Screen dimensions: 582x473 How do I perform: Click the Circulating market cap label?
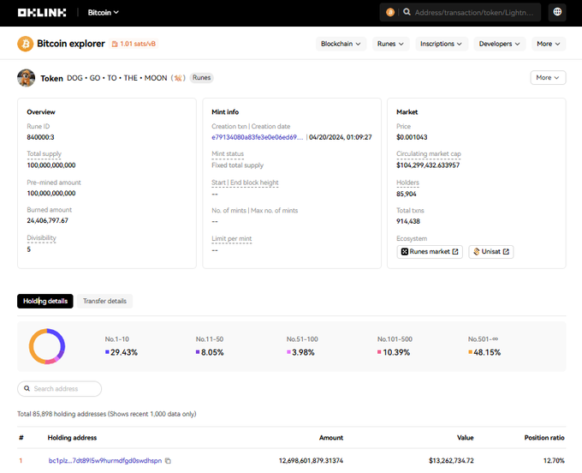pos(428,154)
